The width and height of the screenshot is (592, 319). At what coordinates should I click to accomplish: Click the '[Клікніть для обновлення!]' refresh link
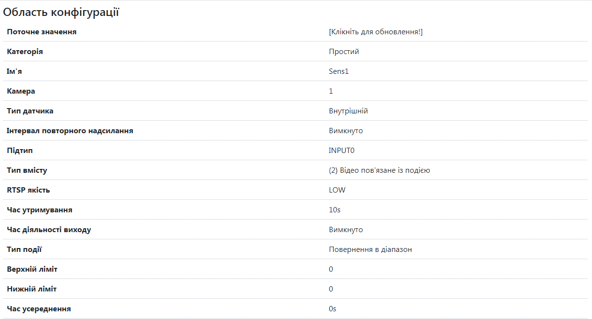pos(376,32)
